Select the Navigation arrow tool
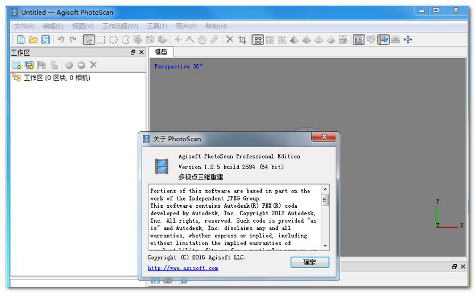475x293 pixels. click(x=89, y=40)
